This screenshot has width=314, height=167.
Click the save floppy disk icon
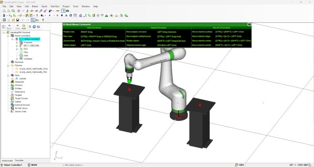(x=18, y=20)
